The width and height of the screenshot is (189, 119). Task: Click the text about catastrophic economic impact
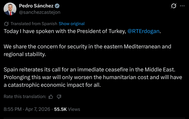[x=52, y=85]
